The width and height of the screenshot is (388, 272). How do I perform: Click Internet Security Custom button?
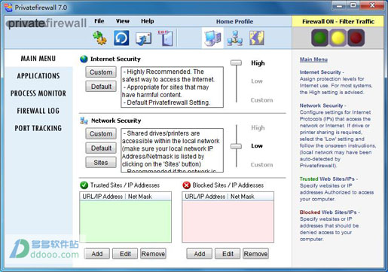click(x=101, y=72)
